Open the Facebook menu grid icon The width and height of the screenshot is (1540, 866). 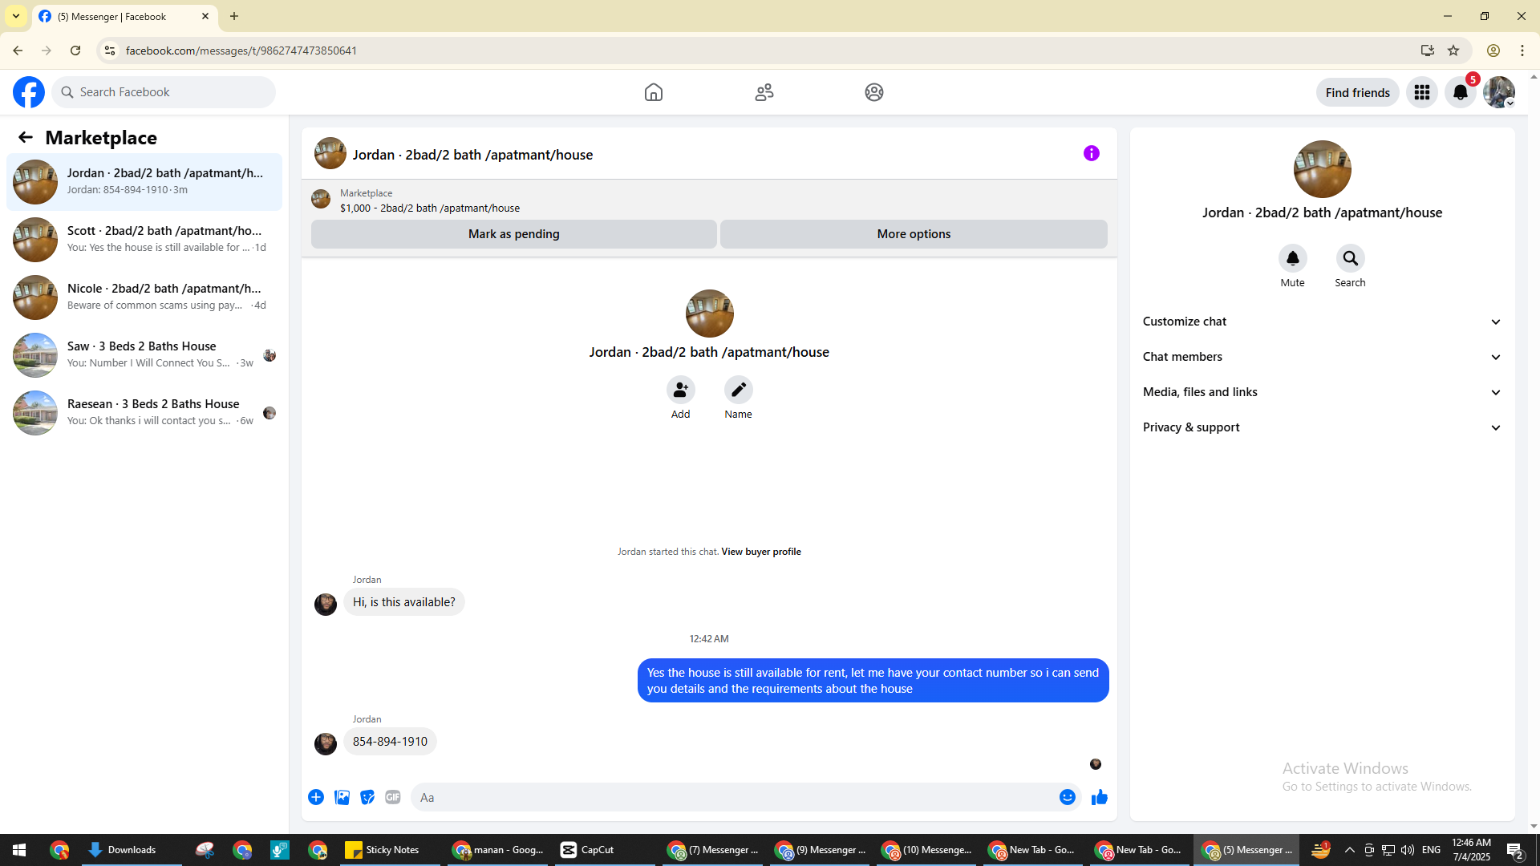coord(1421,92)
